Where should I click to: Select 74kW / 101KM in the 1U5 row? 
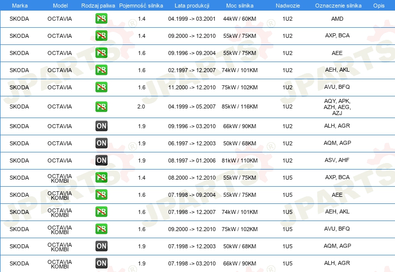point(239,212)
